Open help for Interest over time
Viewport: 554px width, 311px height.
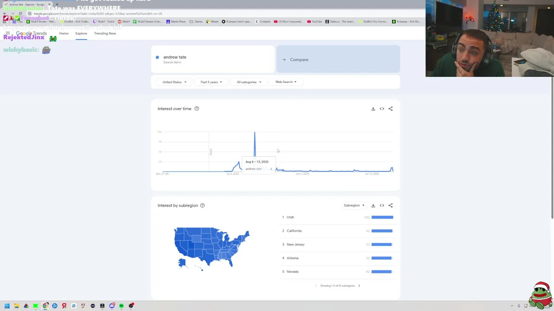click(x=196, y=109)
